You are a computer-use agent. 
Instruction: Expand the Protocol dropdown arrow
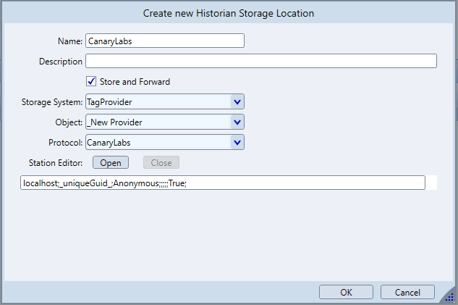pyautogui.click(x=237, y=142)
